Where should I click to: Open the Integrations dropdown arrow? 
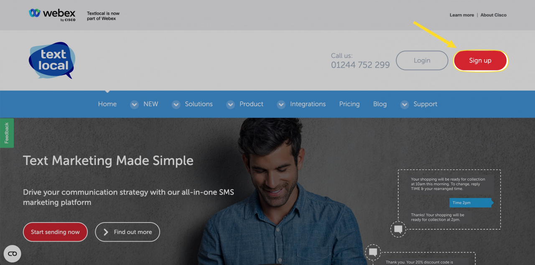tap(281, 105)
